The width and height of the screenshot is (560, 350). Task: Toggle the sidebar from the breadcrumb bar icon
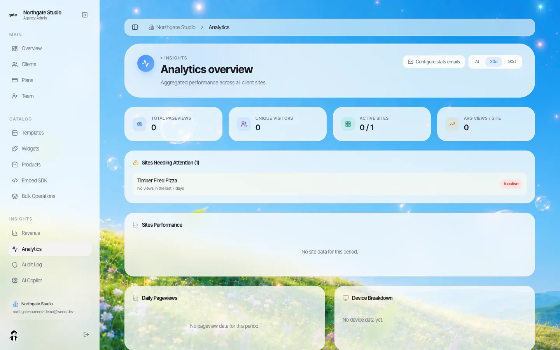[x=135, y=27]
